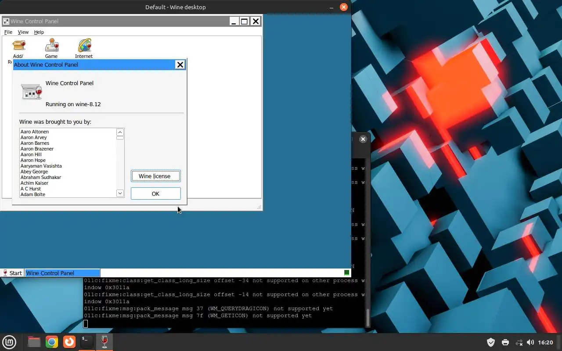
Task: Select Abey George in the contributors list
Action: (x=34, y=172)
